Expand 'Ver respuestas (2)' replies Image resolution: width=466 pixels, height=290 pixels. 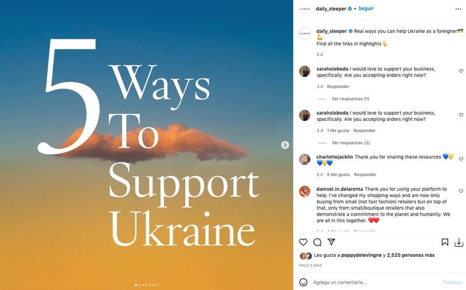[351, 142]
